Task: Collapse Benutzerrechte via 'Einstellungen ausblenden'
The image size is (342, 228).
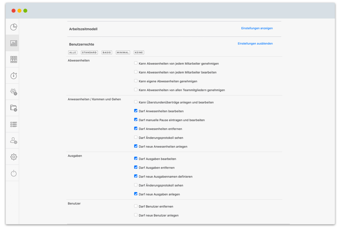Action: coord(255,43)
